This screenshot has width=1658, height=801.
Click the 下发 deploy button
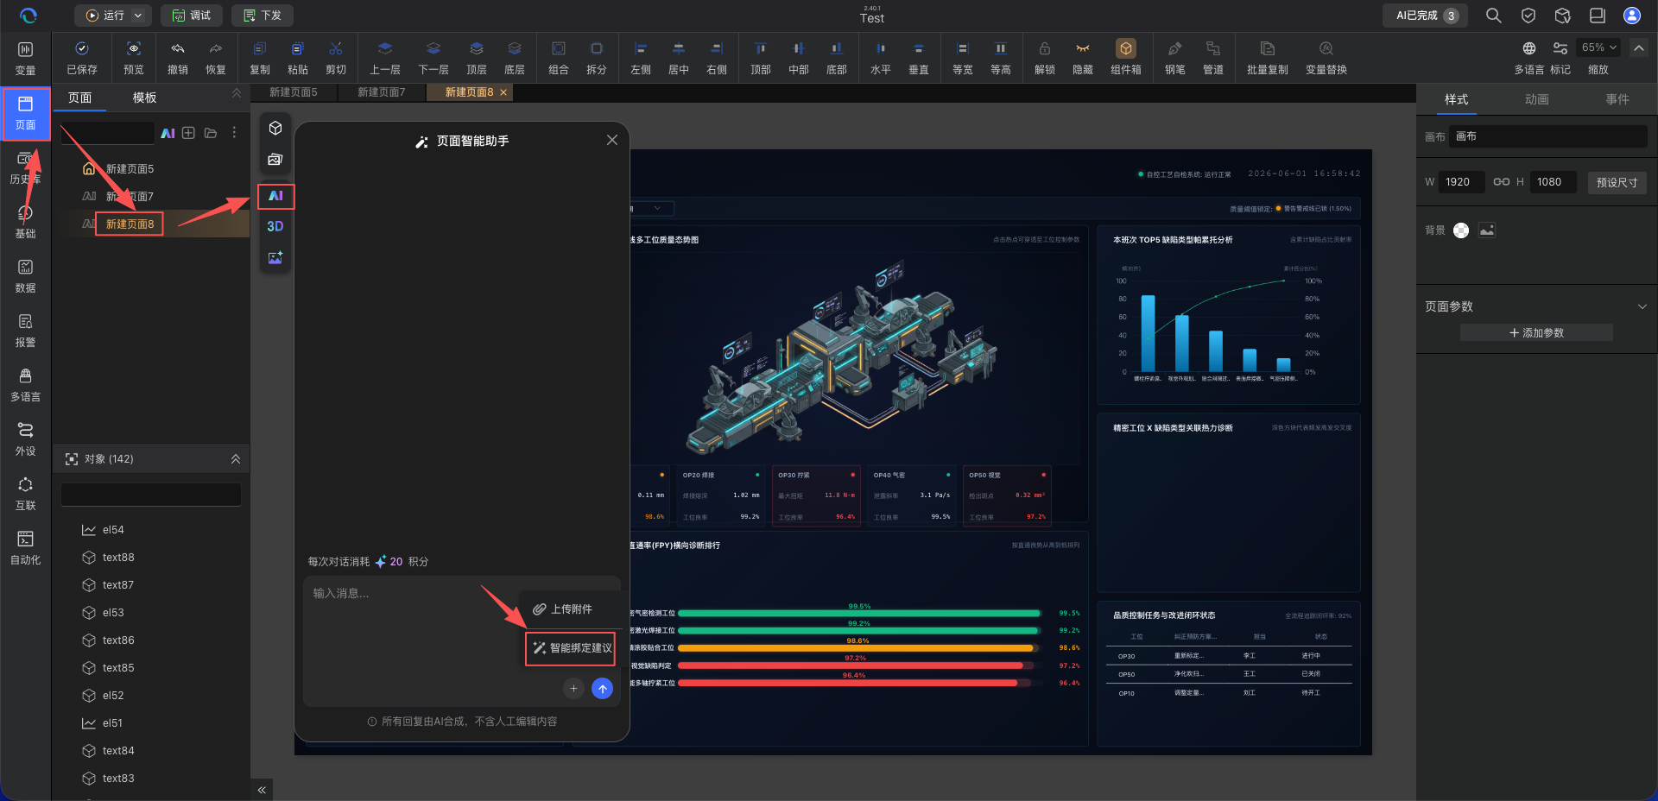coord(263,16)
